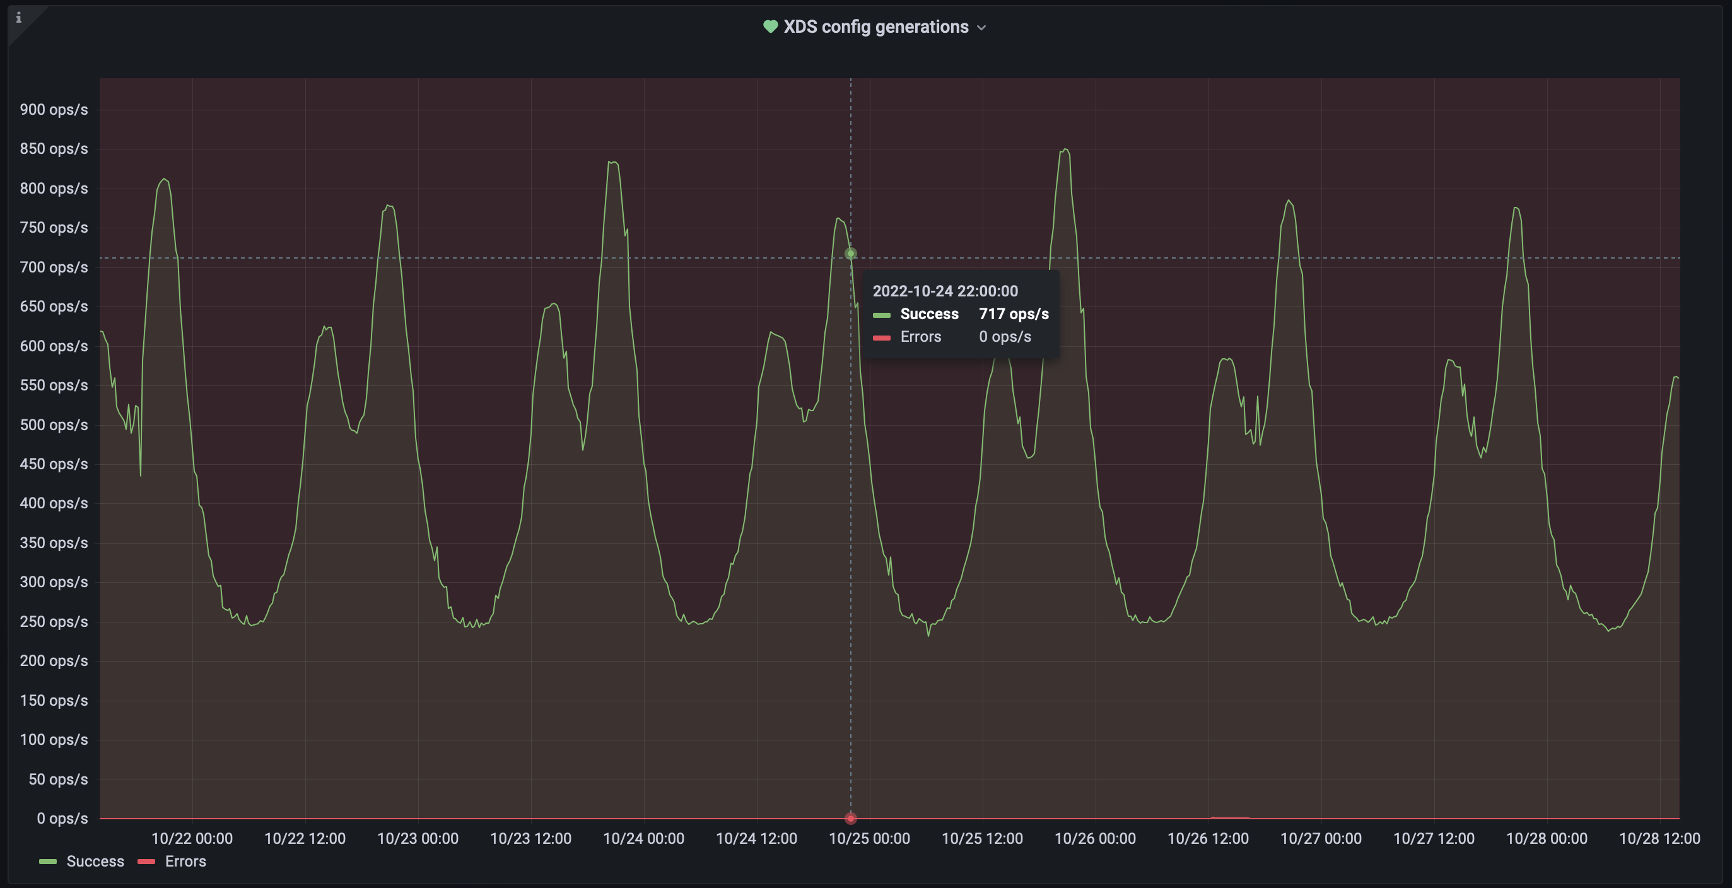Click the green Success line swatch in the legend

pyautogui.click(x=48, y=861)
